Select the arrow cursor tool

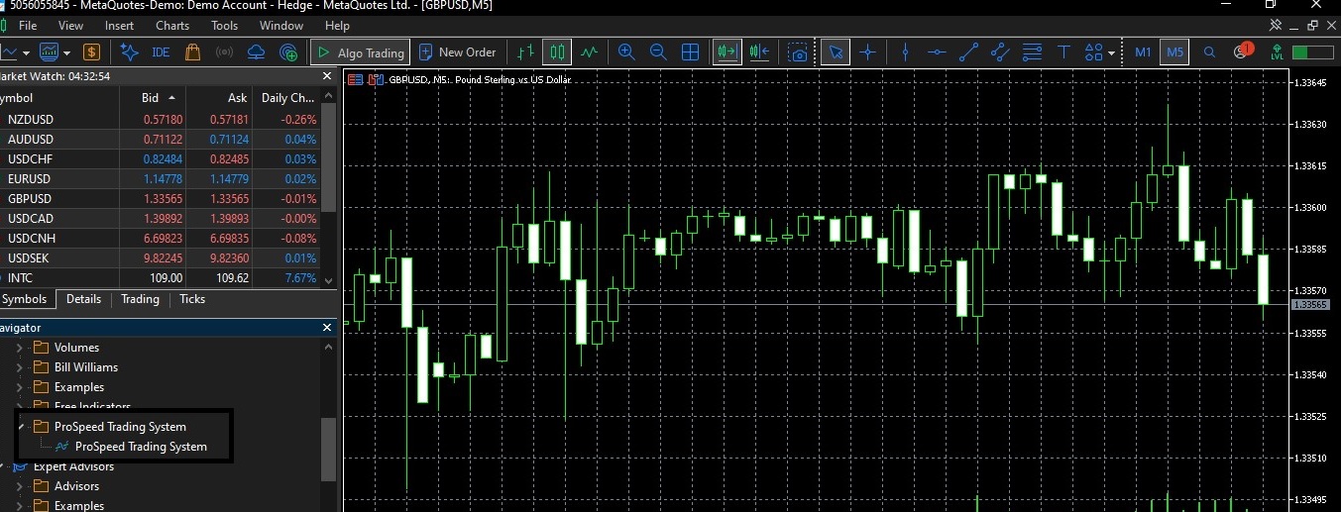click(x=837, y=52)
